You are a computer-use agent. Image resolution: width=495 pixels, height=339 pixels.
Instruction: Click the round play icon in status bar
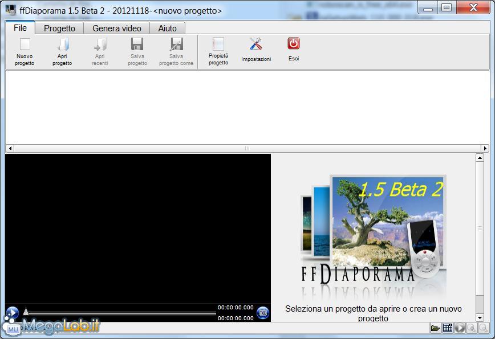pyautogui.click(x=460, y=328)
